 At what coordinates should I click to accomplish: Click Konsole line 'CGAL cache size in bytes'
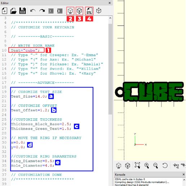(x=130, y=179)
